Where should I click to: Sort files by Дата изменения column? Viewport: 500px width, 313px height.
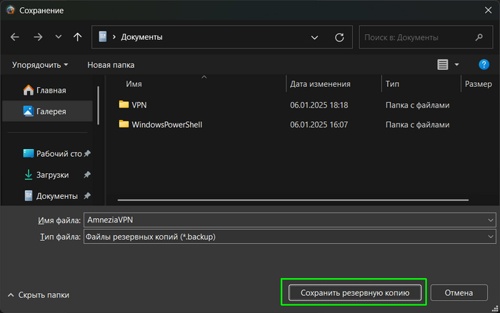point(320,83)
